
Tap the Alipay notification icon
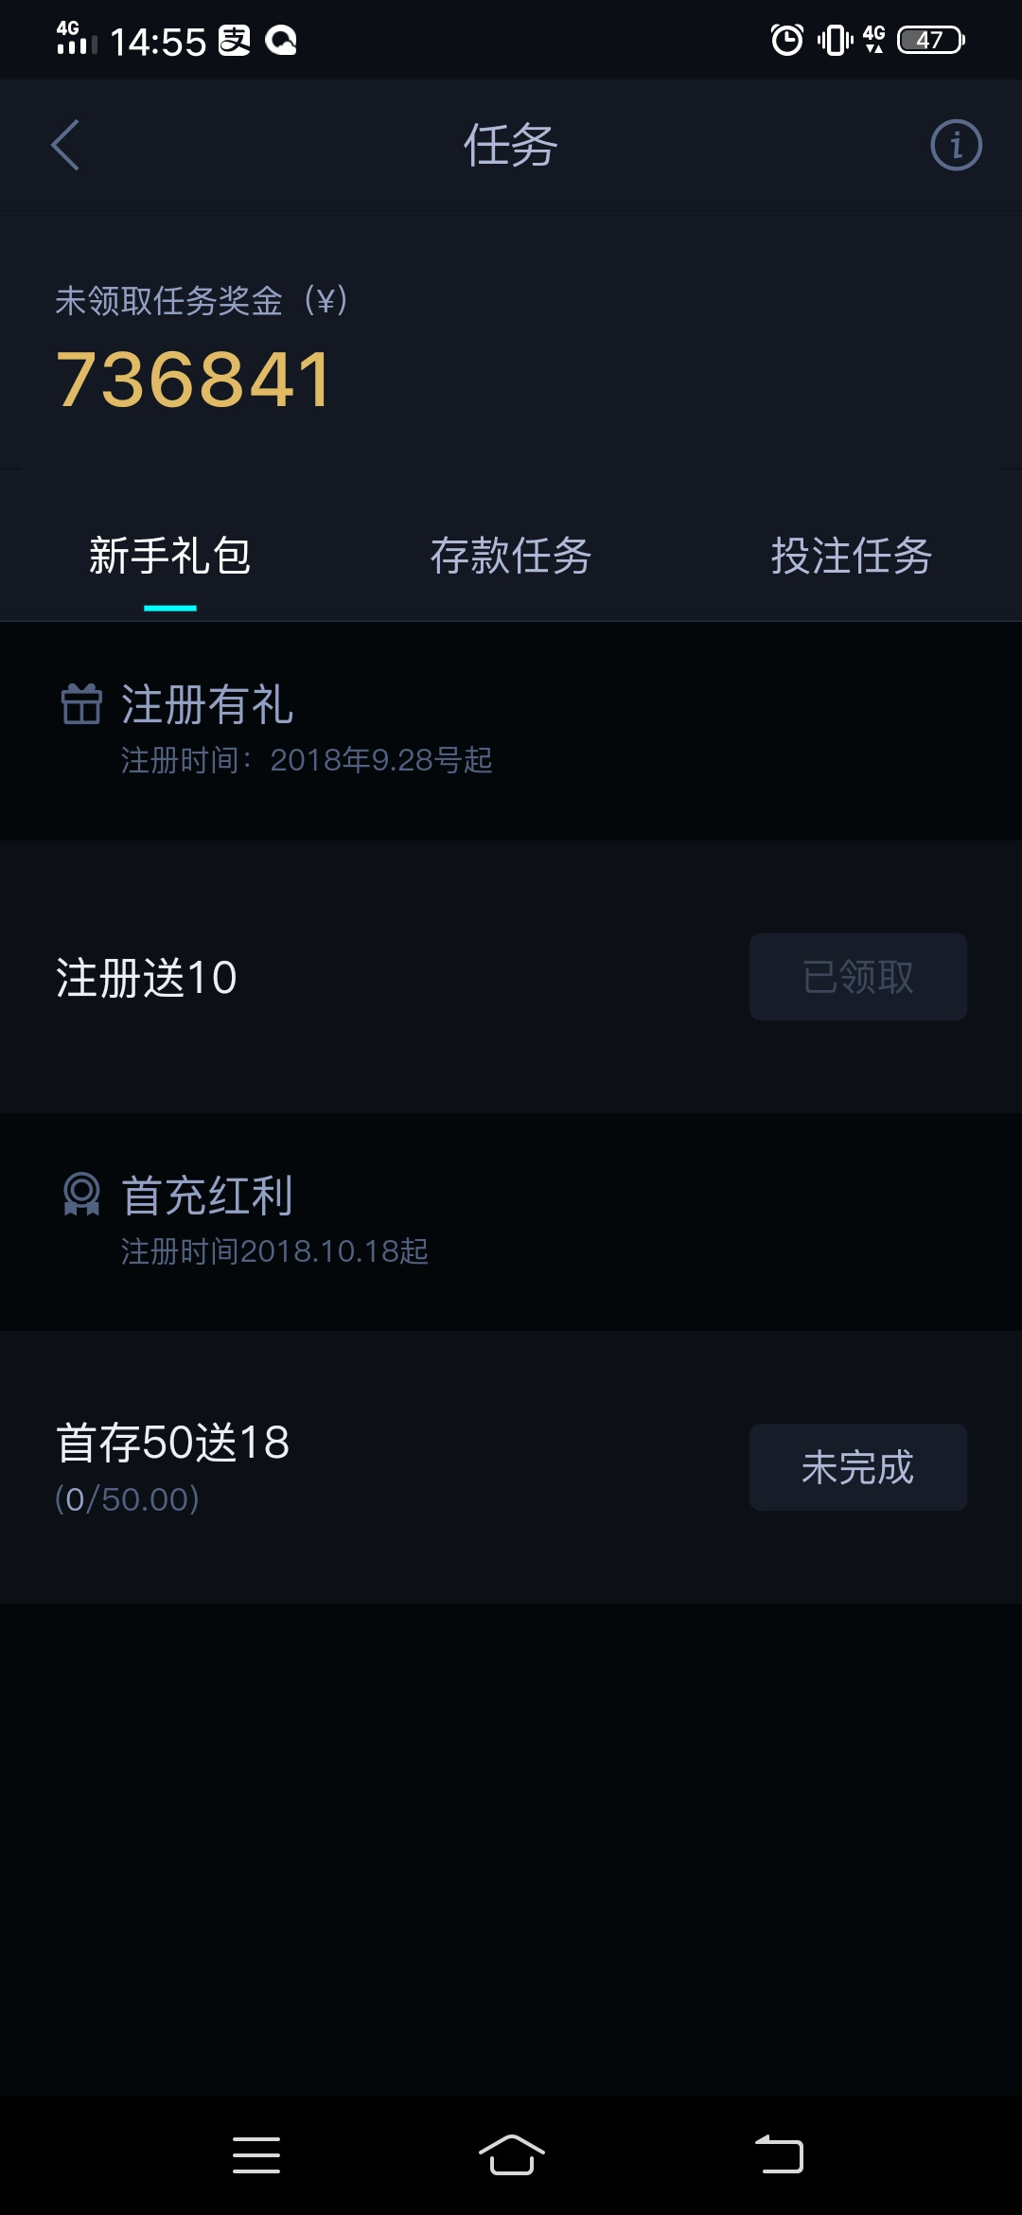[x=234, y=41]
